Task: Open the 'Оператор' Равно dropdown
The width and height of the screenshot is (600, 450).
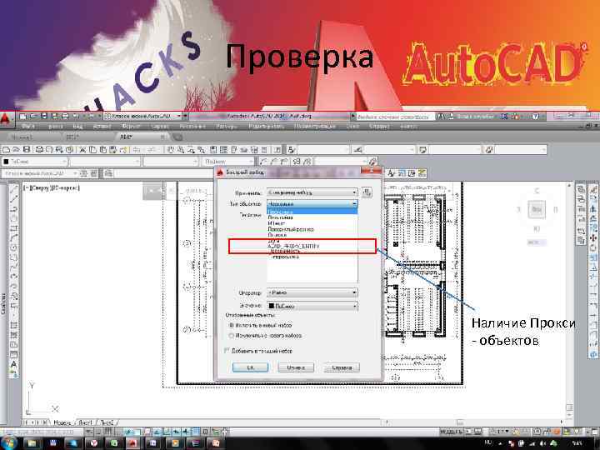Action: click(312, 292)
